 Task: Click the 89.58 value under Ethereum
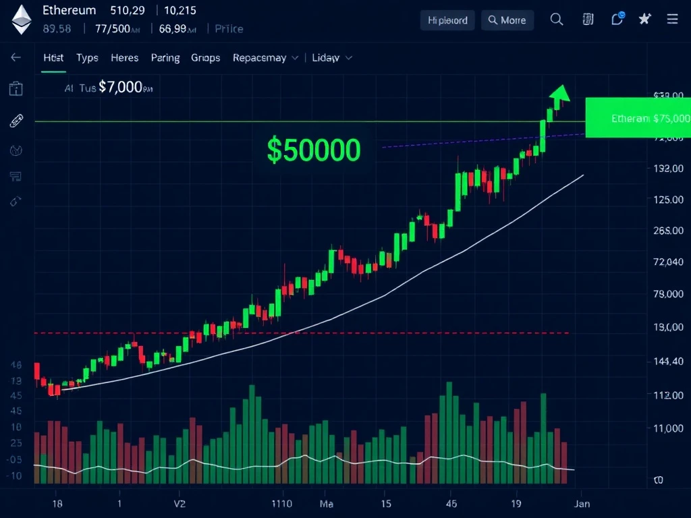click(57, 29)
